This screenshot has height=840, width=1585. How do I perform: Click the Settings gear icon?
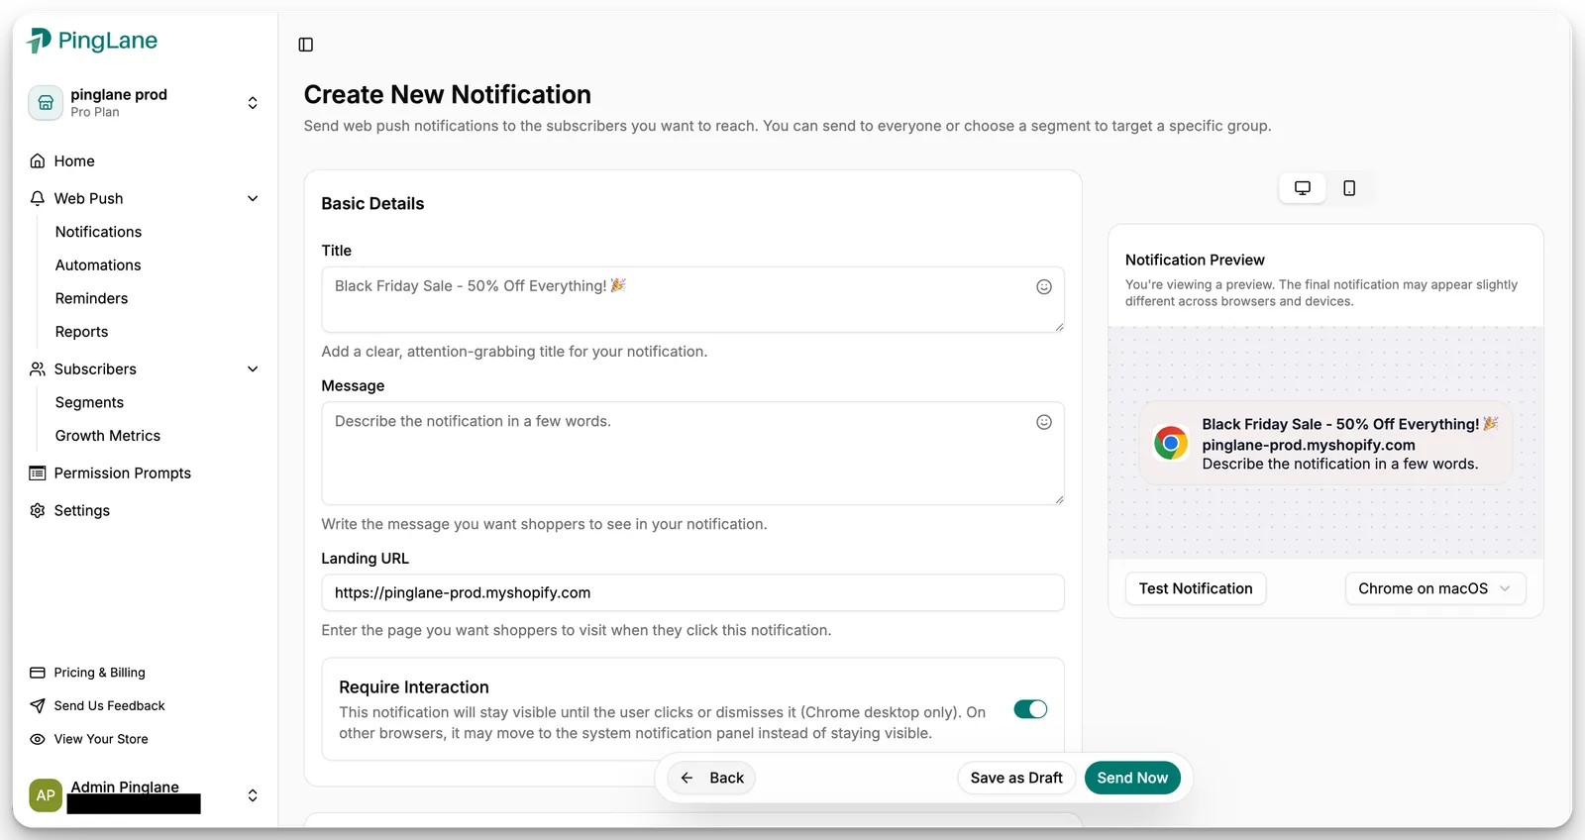pos(38,510)
